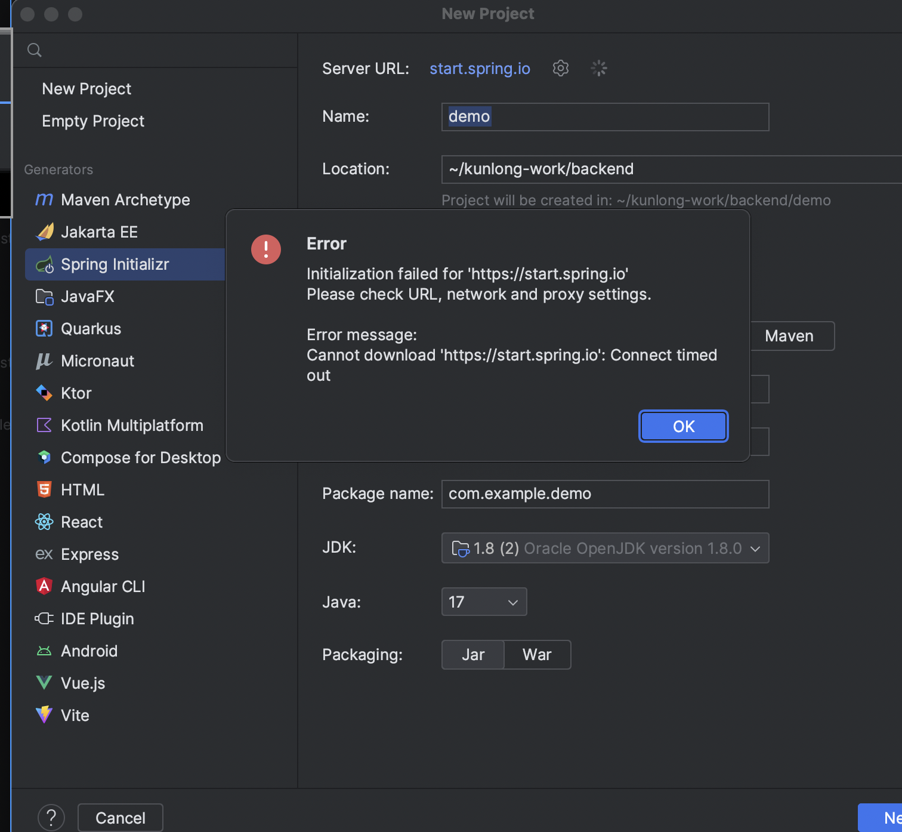This screenshot has height=832, width=902.
Task: Select the Maven Archetype generator
Action: pyautogui.click(x=125, y=200)
